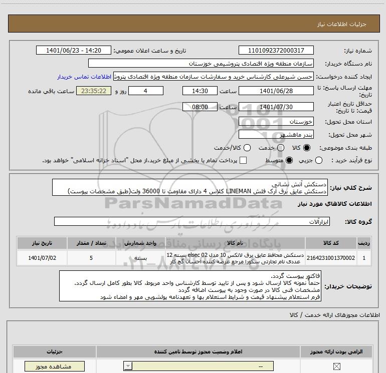386x373 pixels.
Task: Click the response deadline time 14:30
Action: click(x=200, y=91)
